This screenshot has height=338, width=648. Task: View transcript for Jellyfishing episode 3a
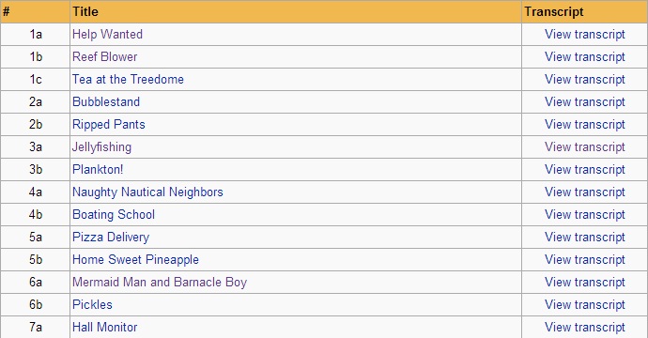[x=585, y=147]
